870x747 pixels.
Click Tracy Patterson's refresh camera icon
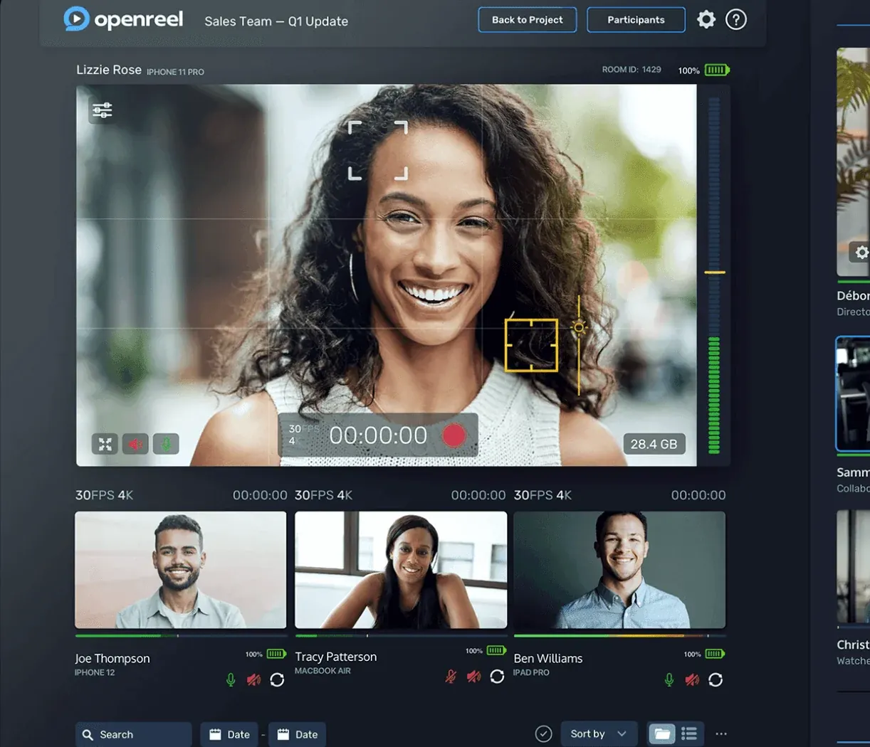(x=497, y=676)
